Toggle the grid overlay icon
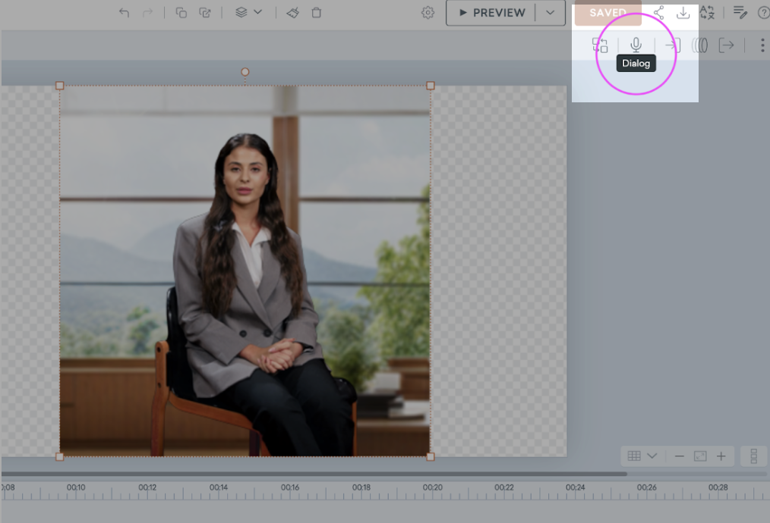Image resolution: width=770 pixels, height=523 pixels. coord(634,456)
